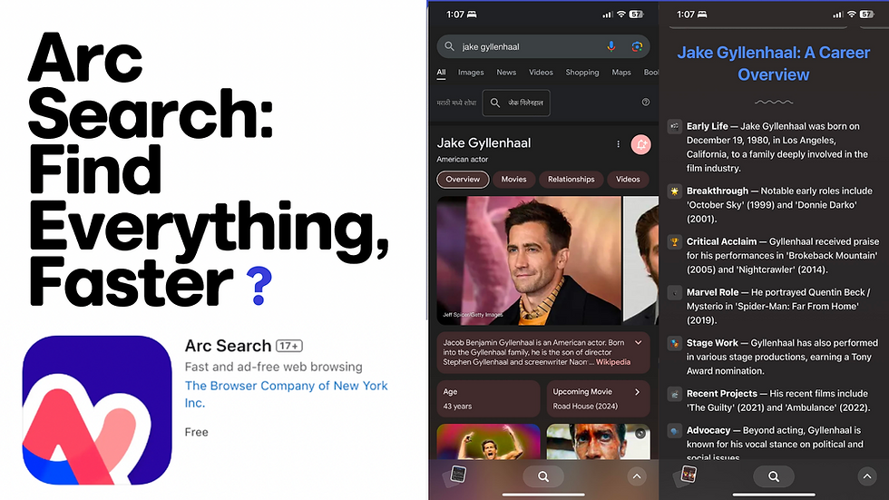Viewport: 889px width, 500px height.
Task: Open the Wikipedia link
Action: click(613, 362)
